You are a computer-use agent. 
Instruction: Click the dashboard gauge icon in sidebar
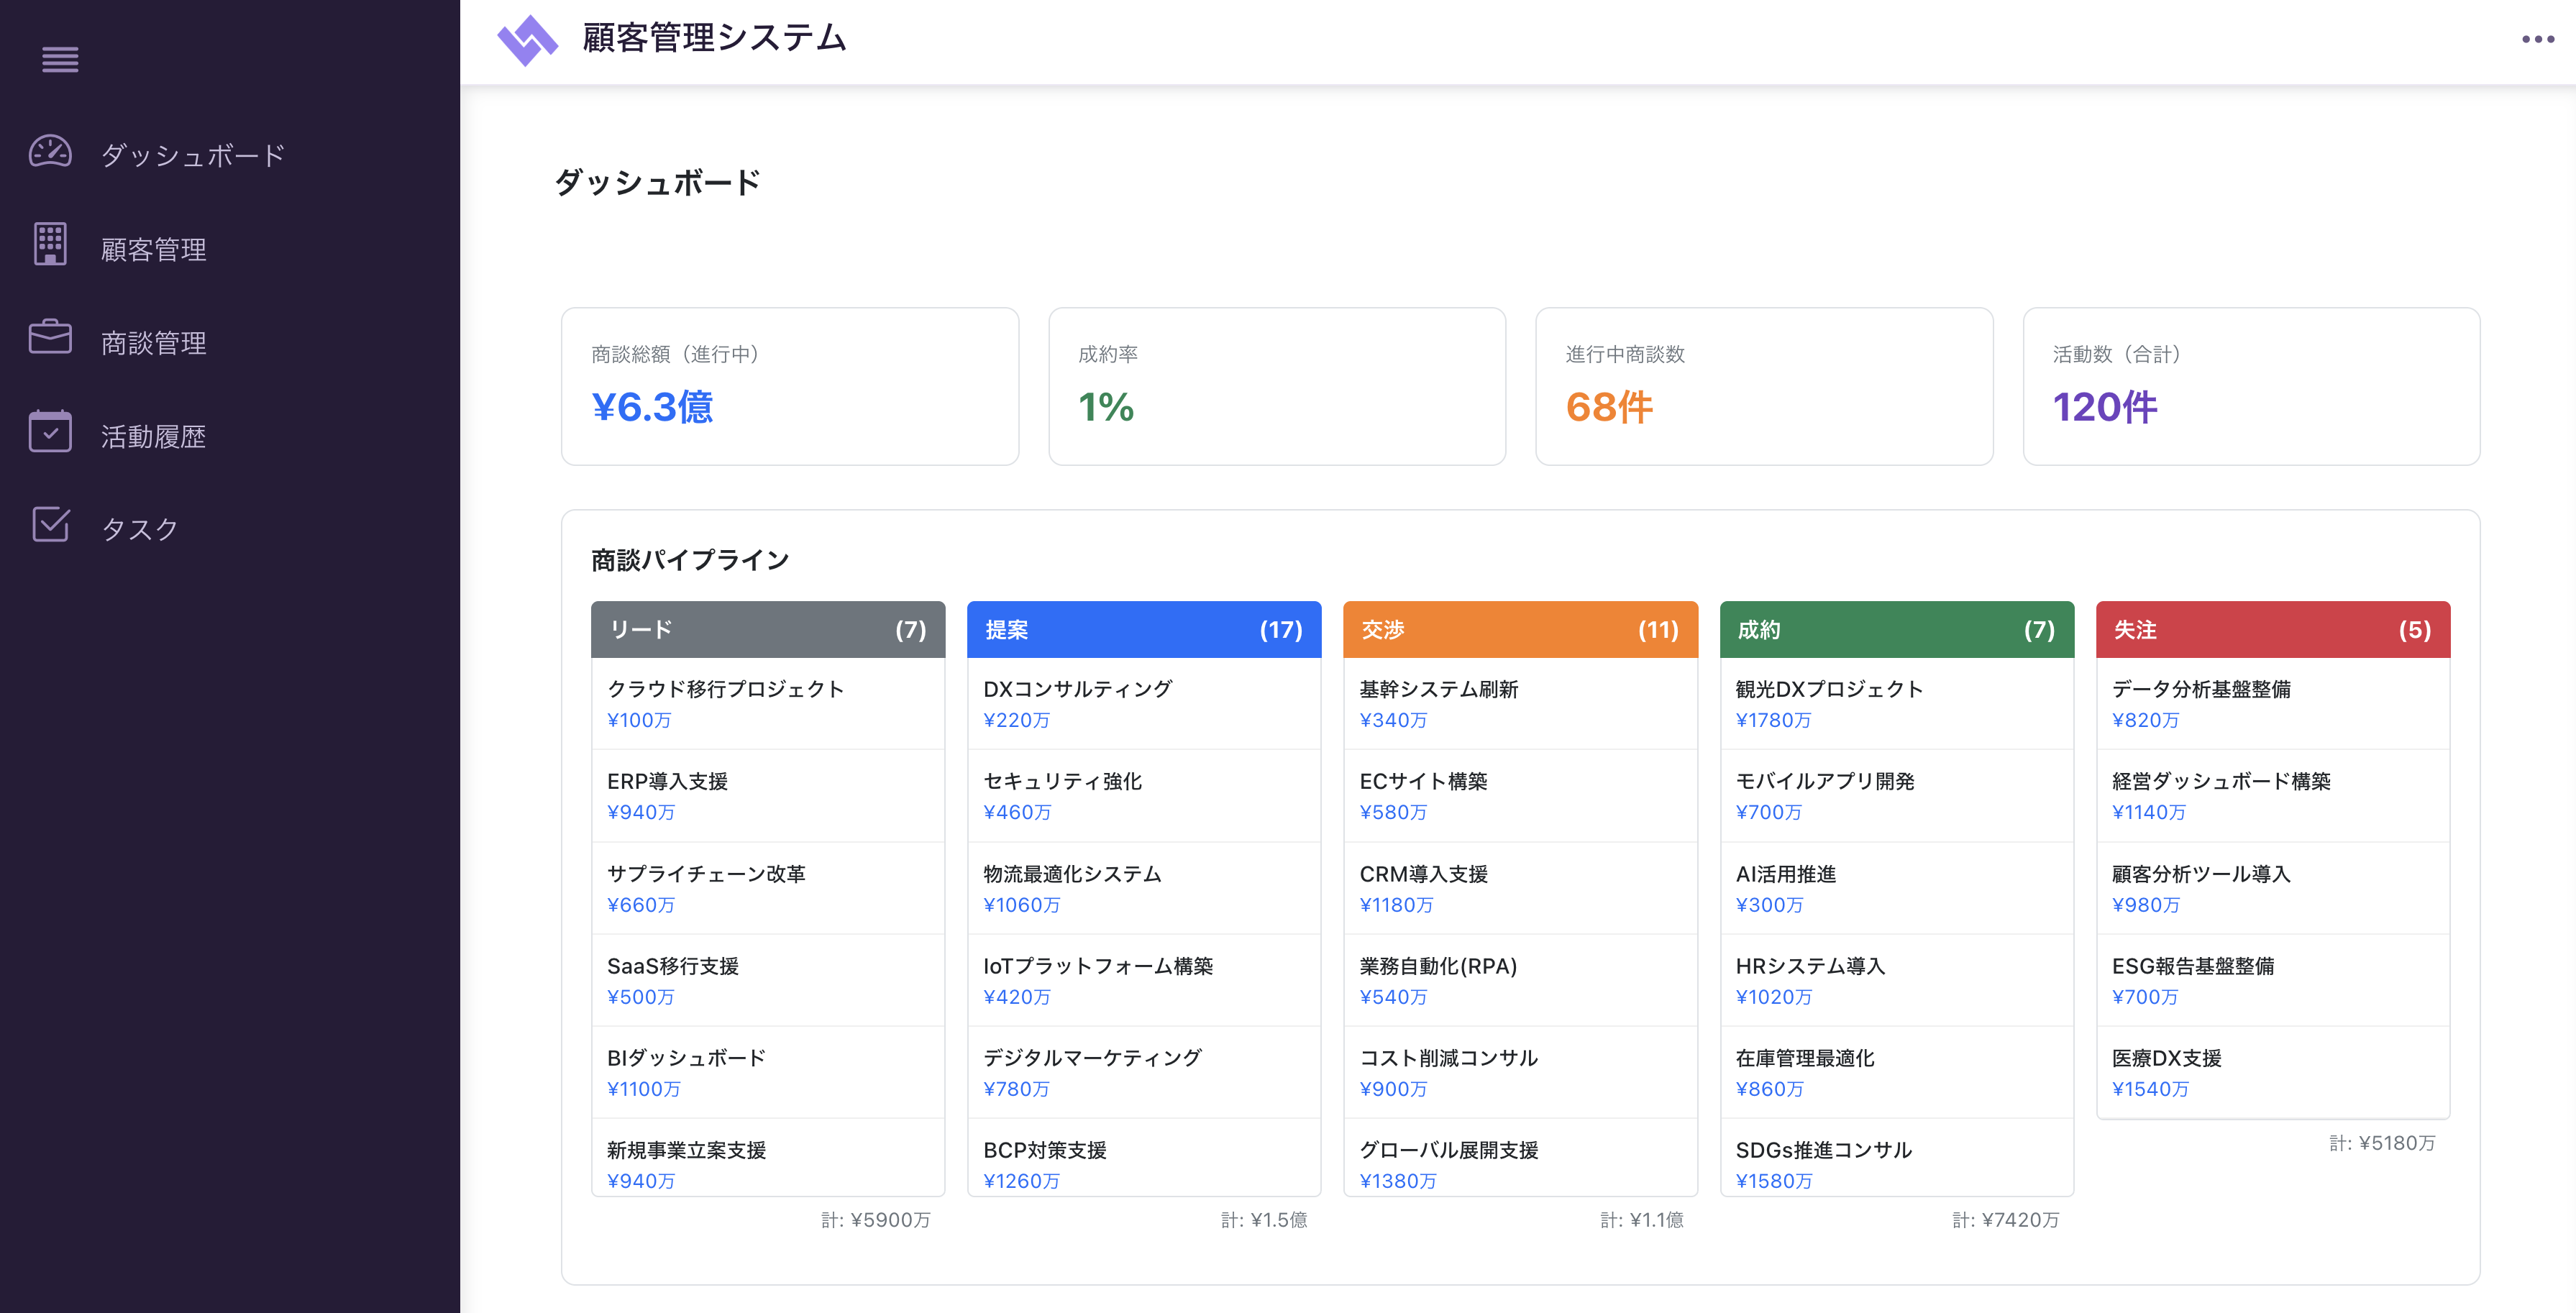(50, 152)
